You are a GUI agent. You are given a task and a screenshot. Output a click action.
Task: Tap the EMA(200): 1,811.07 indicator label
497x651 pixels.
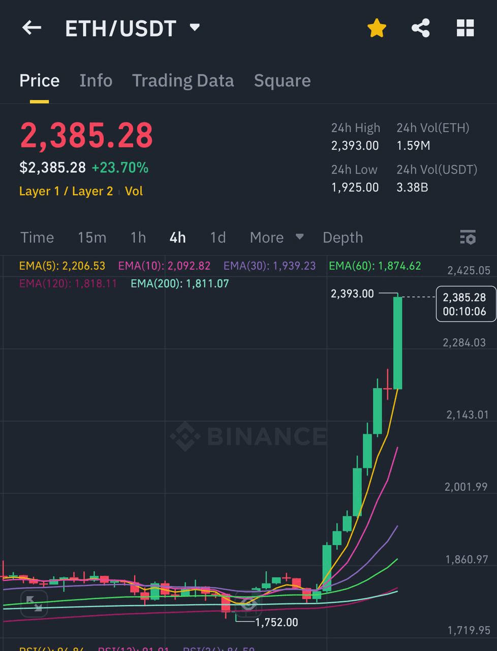tap(180, 283)
